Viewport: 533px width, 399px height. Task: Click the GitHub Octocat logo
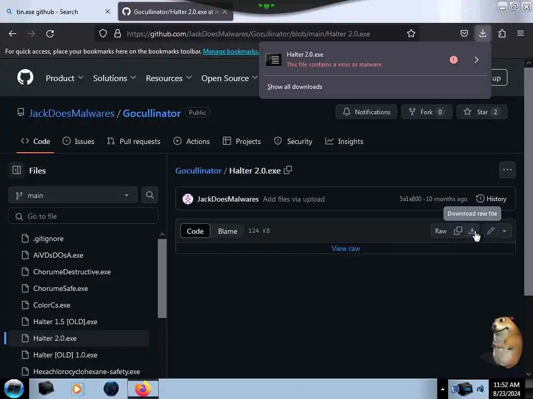[25, 77]
